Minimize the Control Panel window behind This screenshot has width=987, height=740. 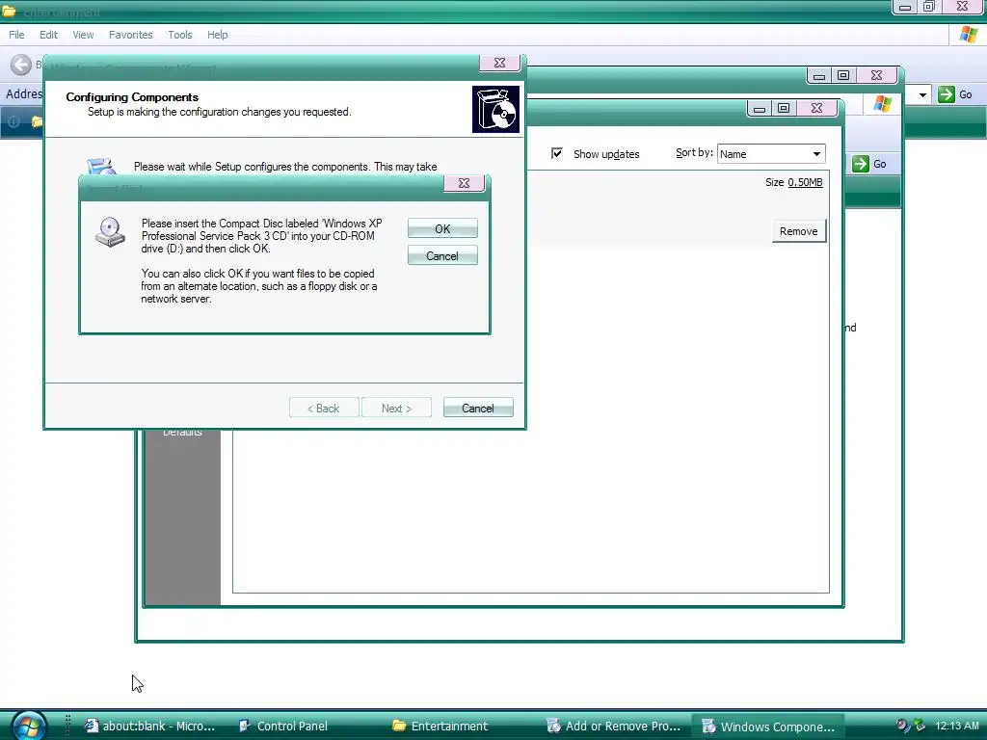[x=819, y=75]
